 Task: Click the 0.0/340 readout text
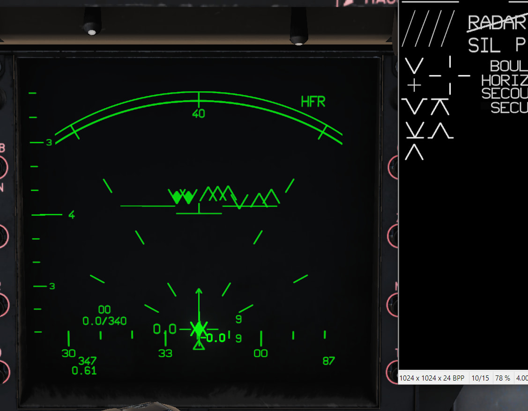point(104,321)
